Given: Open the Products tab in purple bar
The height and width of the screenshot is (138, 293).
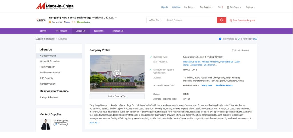Looking at the screenshot, I should click(x=61, y=31).
